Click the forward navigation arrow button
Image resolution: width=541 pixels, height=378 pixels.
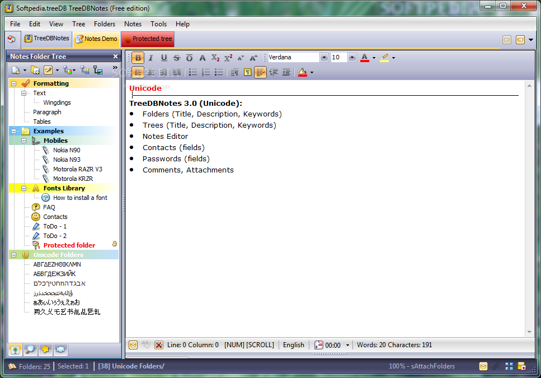(x=520, y=40)
